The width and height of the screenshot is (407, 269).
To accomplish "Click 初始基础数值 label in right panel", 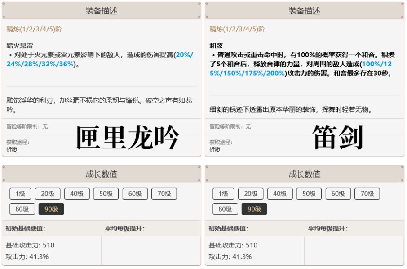I will pyautogui.click(x=228, y=228).
